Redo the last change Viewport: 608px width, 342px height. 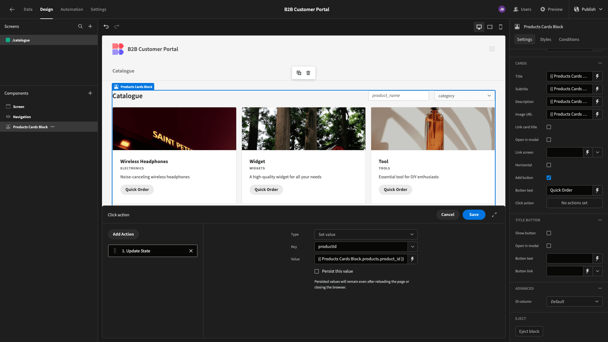[x=117, y=27]
